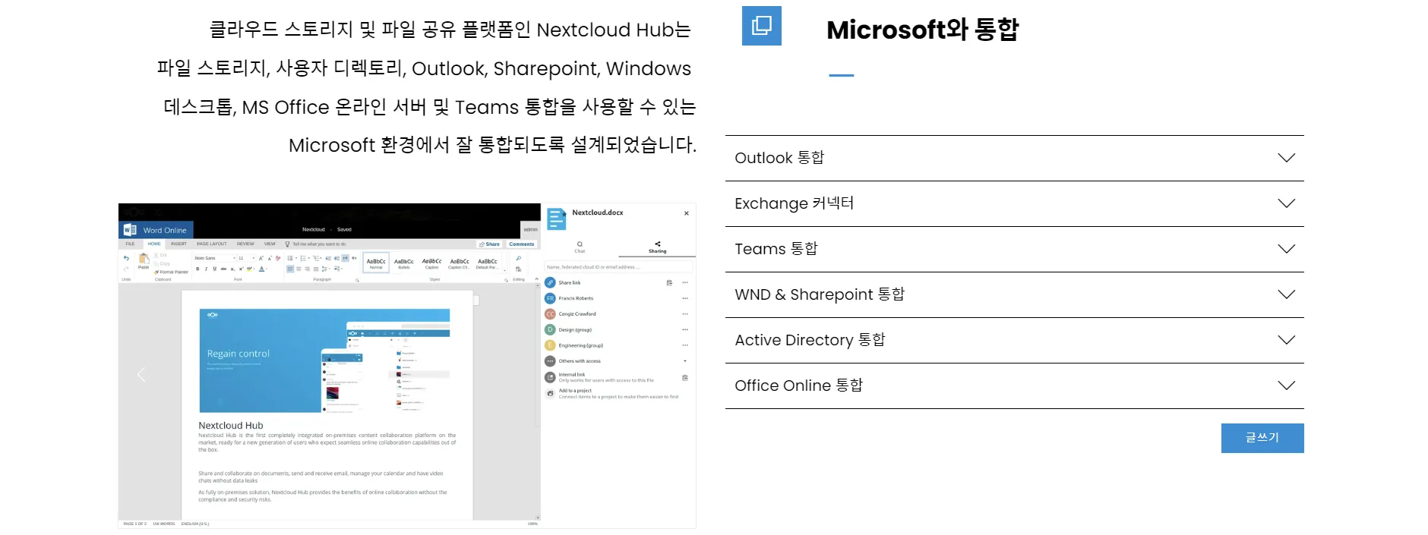Switch to the HOME ribbon tab

154,244
